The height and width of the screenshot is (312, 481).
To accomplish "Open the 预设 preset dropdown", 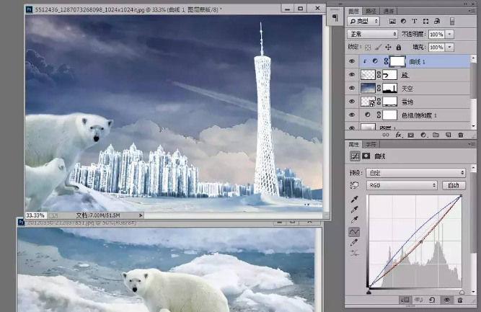I will click(x=415, y=173).
